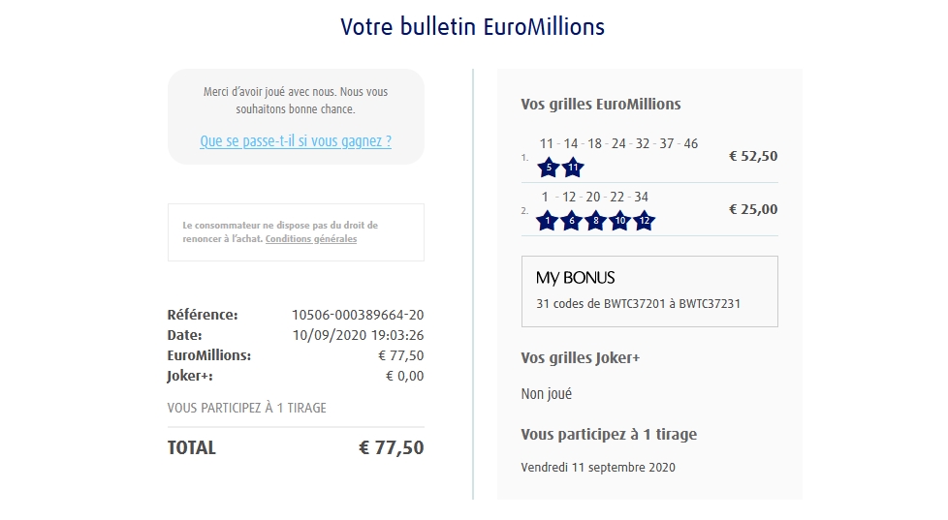Click the TOTAL amount € 77,50
948x520 pixels.
coord(391,448)
